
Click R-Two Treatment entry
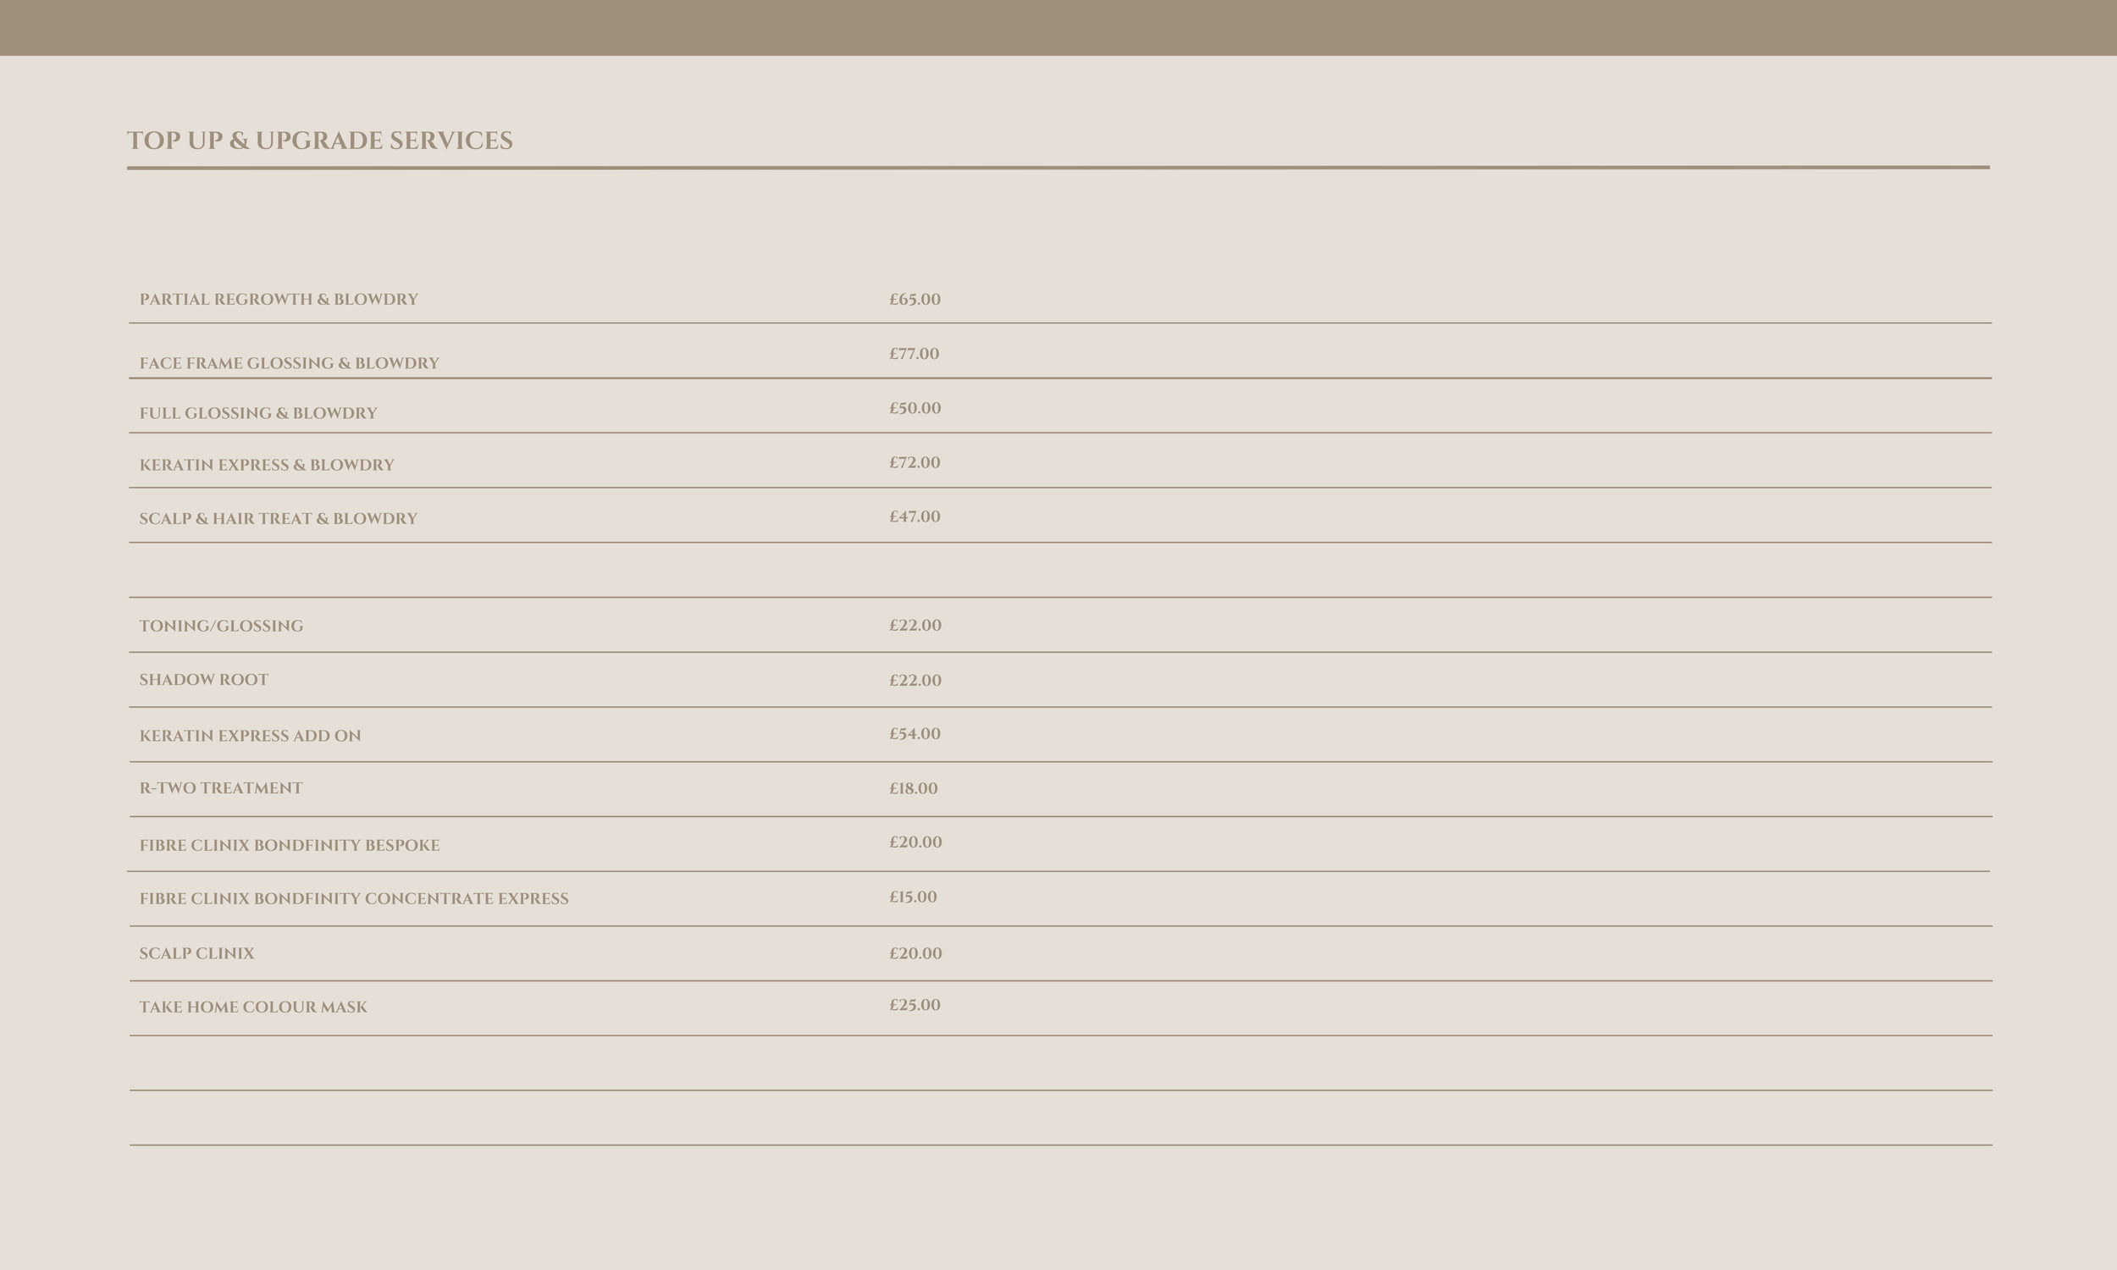(221, 788)
